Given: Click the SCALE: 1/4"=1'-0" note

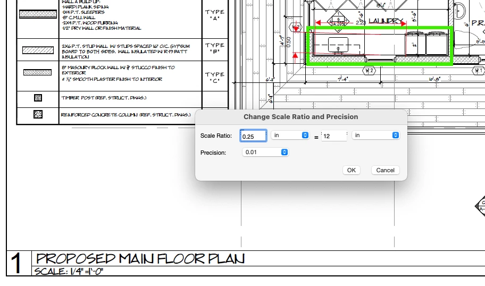Looking at the screenshot, I should click(69, 272).
